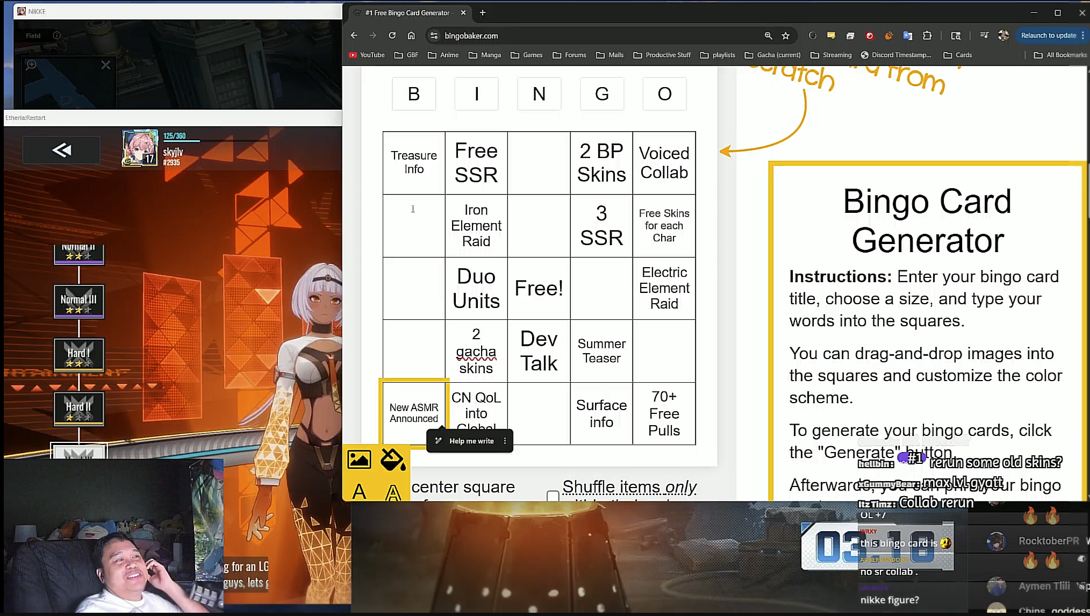Viewport: 1090px width, 616px height.
Task: Click the outlined letter A icon
Action: [393, 492]
